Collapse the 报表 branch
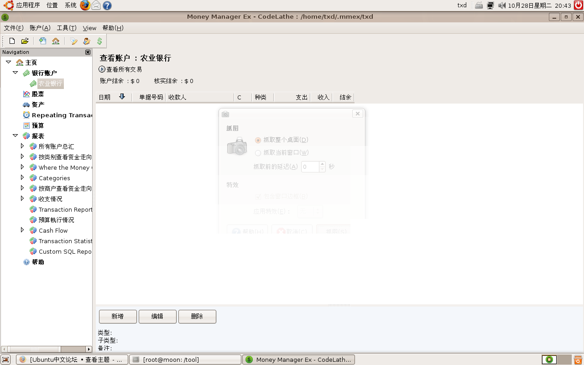Viewport: 584px width, 365px height. 15,136
